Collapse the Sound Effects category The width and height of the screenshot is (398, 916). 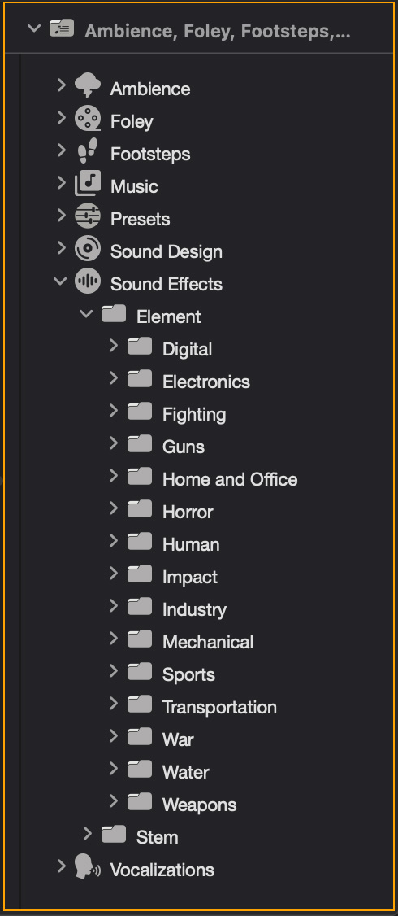61,281
